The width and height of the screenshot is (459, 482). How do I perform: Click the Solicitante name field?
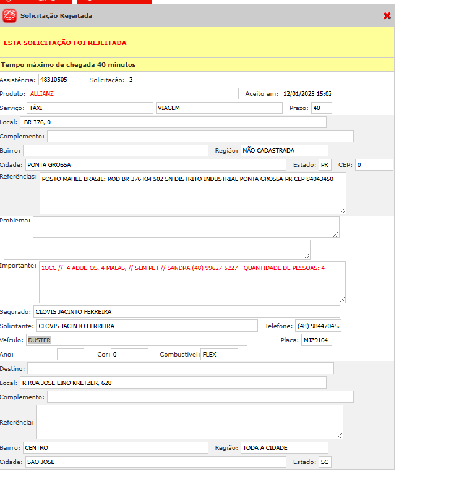point(147,326)
